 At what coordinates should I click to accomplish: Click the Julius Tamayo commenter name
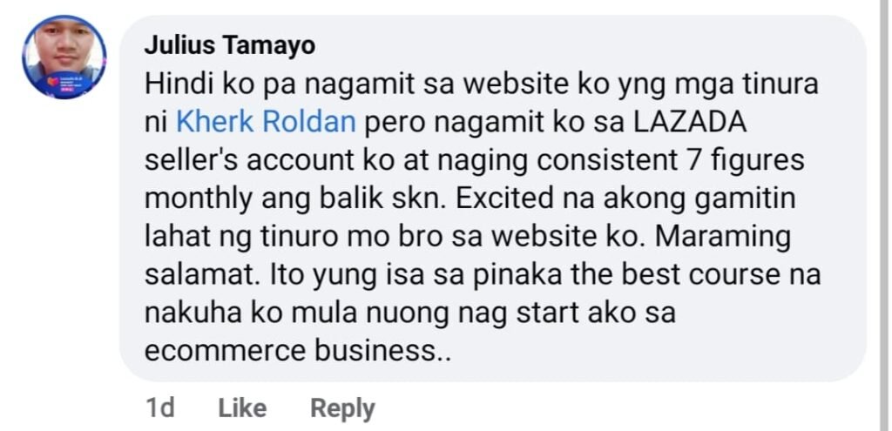[229, 46]
